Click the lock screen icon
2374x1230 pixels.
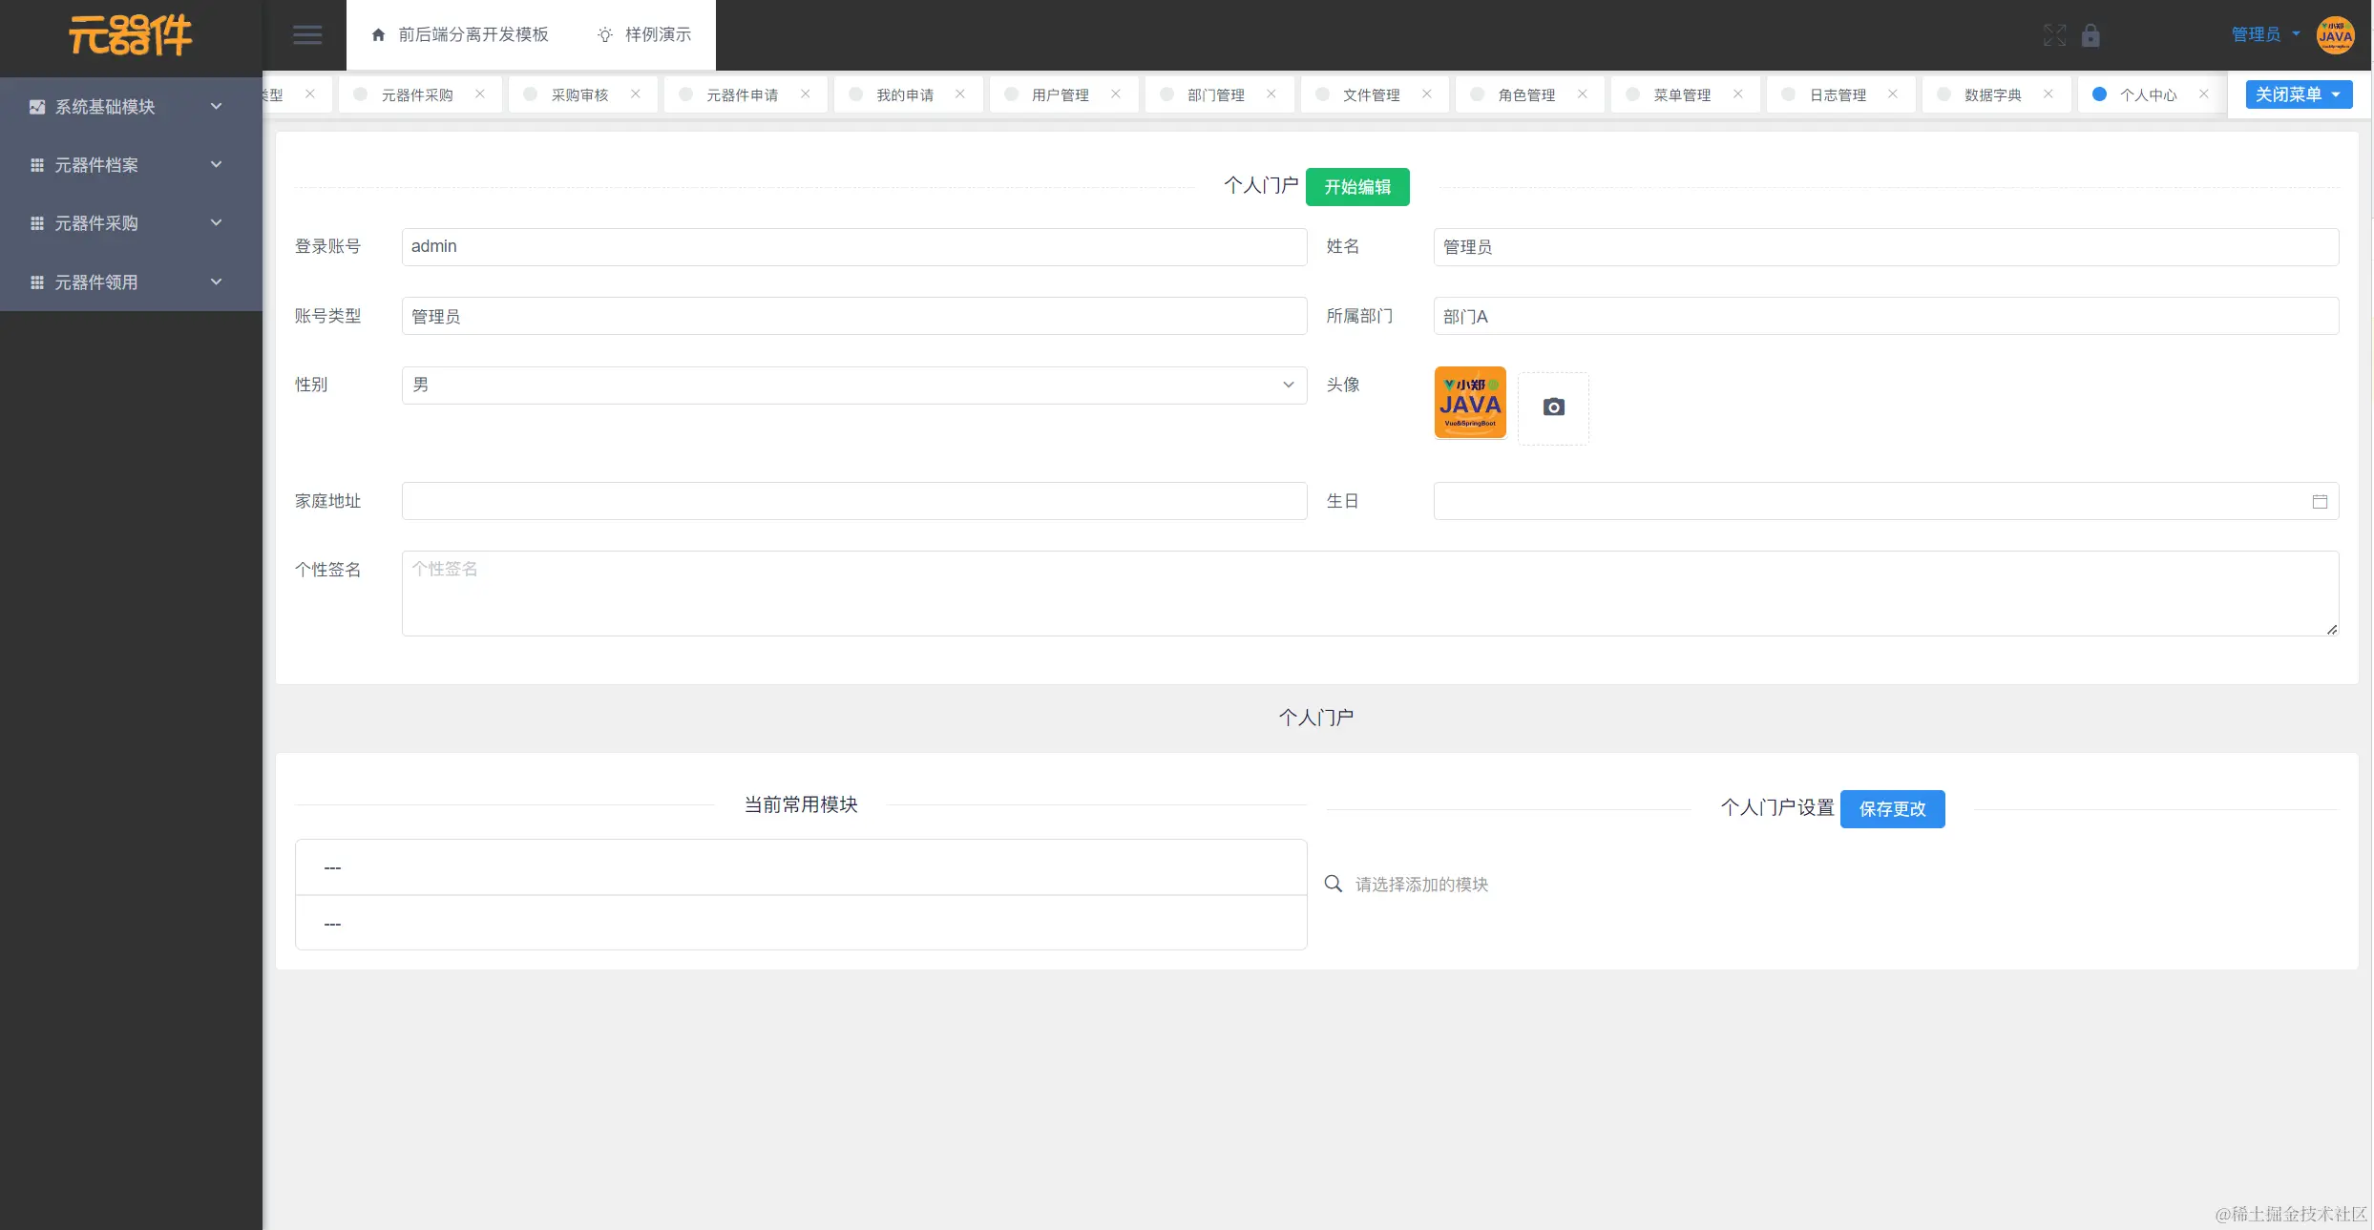[2090, 35]
